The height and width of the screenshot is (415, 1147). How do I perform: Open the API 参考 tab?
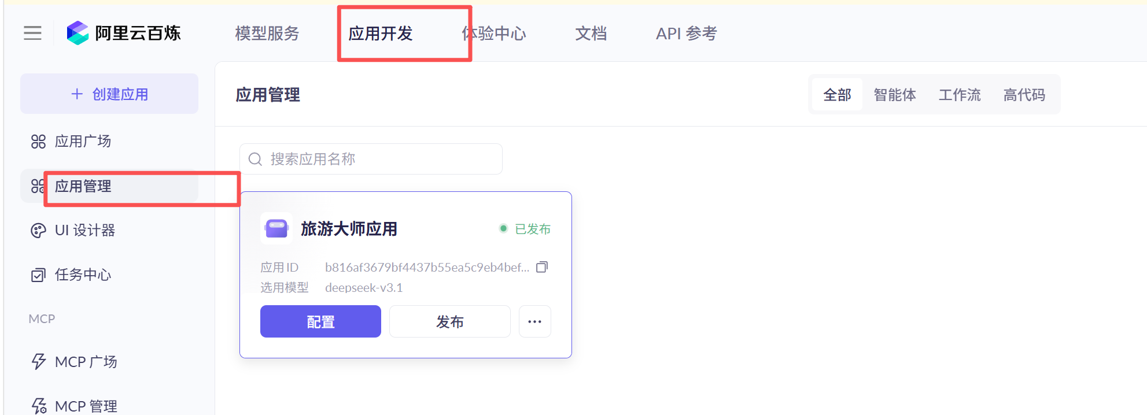[687, 34]
